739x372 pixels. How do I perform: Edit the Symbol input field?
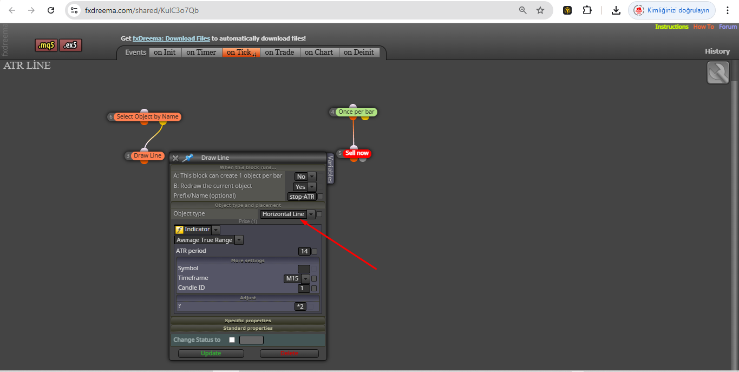(304, 269)
